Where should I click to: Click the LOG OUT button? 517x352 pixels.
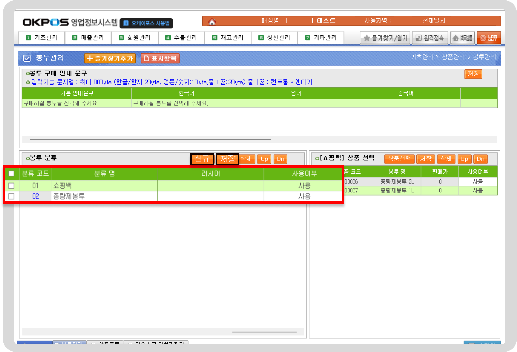click(x=489, y=38)
